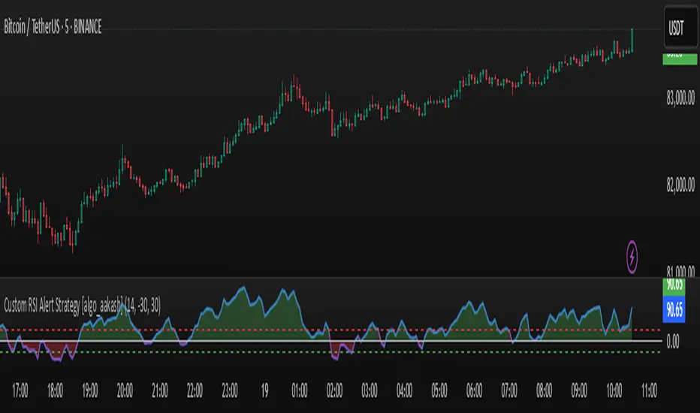
Task: Click the Bitcoin / TetherUS symbol title
Action: pyautogui.click(x=52, y=29)
